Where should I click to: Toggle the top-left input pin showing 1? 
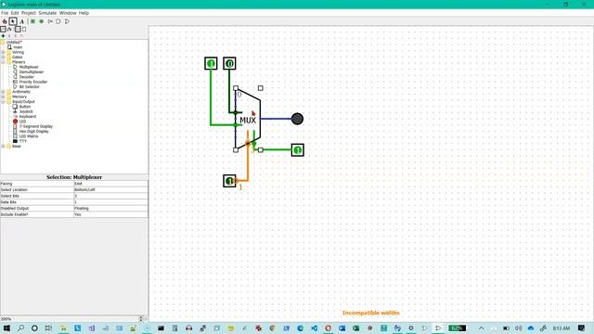click(x=211, y=63)
